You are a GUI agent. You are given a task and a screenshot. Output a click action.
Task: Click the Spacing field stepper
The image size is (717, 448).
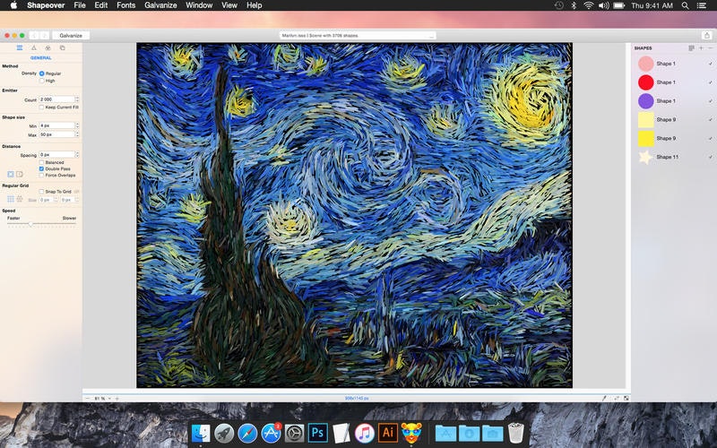tap(77, 154)
